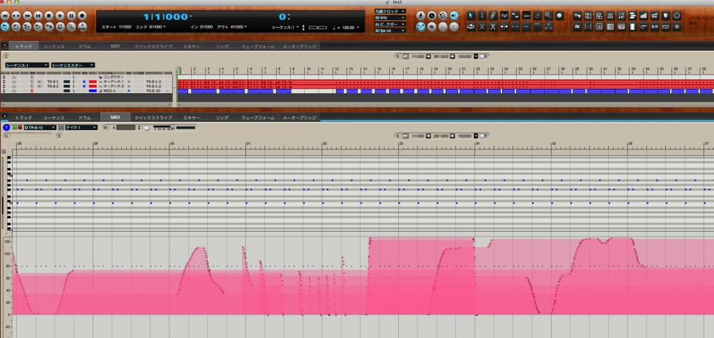This screenshot has height=338, width=714.
Task: Select the Zoom magnifier tool
Action: 548,15
